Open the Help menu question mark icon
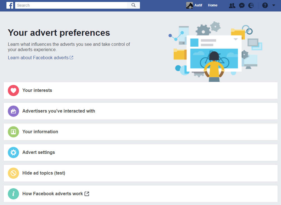 (x=265, y=5)
